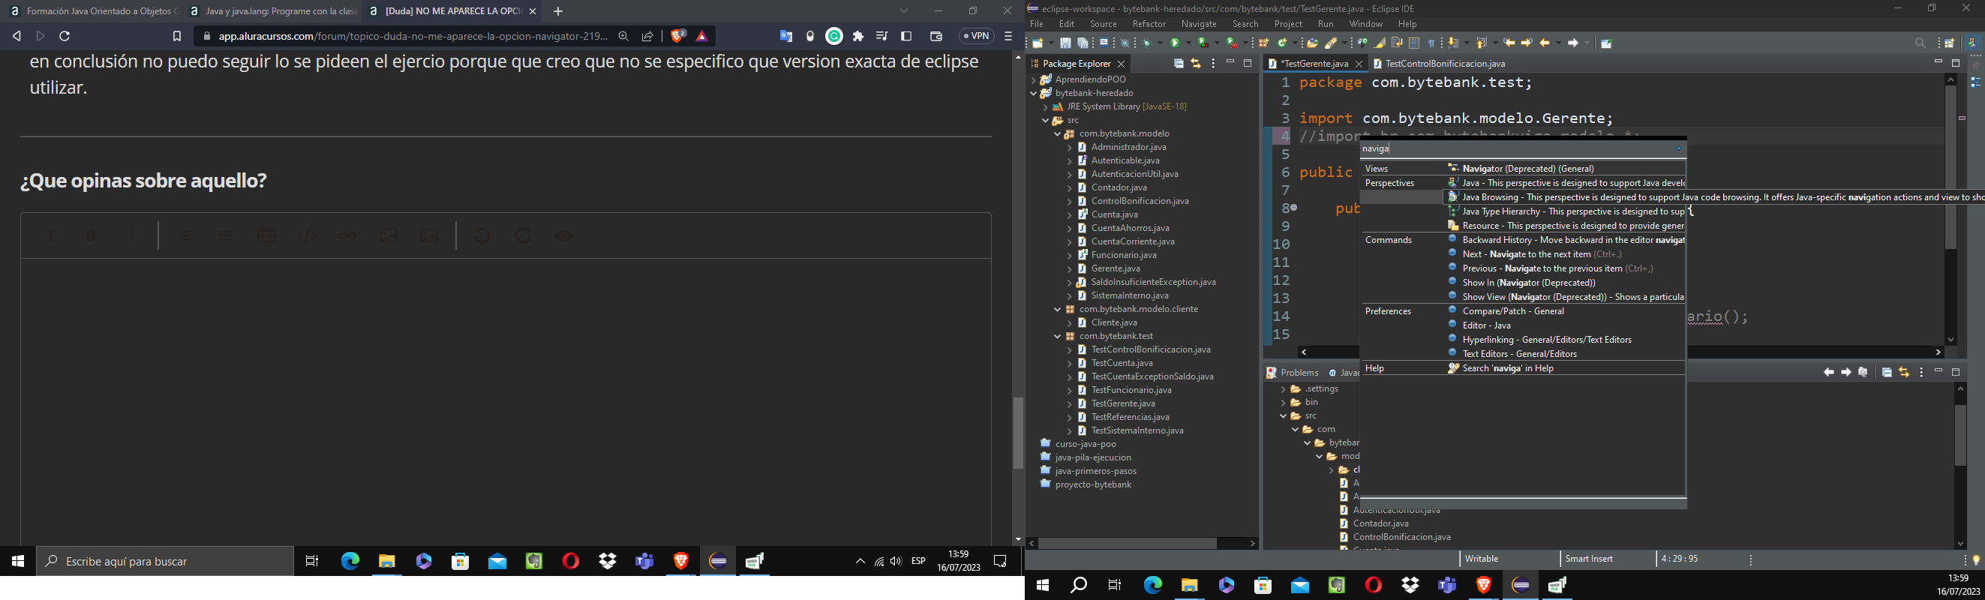Click the italic formatting button in forum editor

tap(132, 235)
